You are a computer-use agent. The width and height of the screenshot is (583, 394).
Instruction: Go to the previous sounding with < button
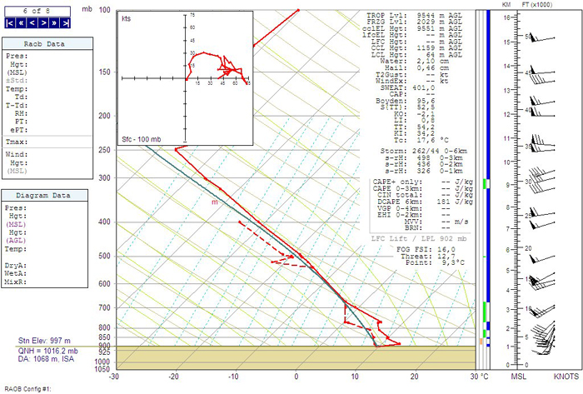coord(32,23)
